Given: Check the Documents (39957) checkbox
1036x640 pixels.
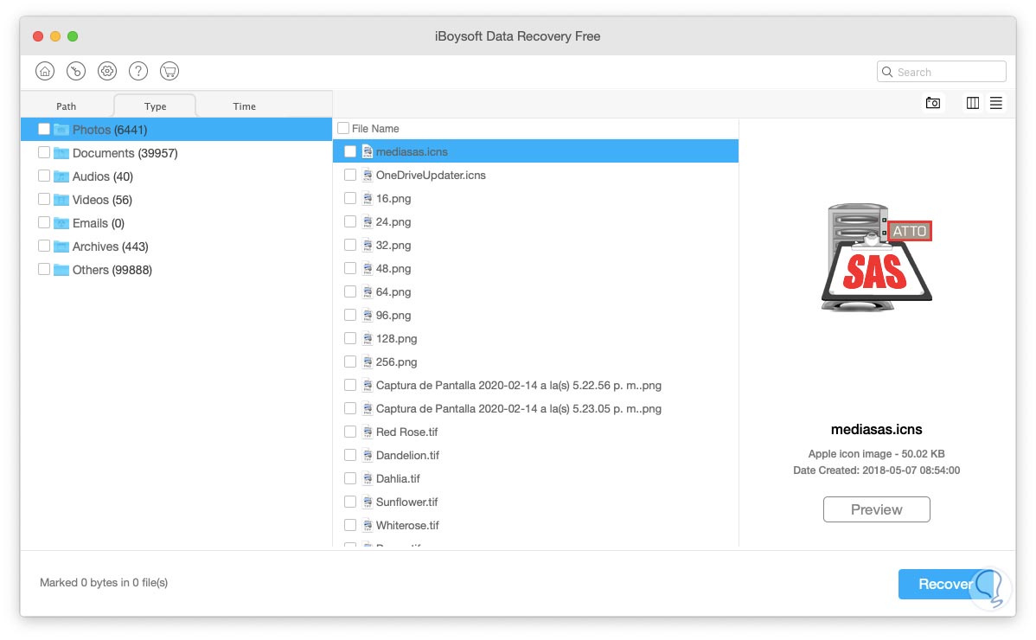Looking at the screenshot, I should (x=44, y=152).
